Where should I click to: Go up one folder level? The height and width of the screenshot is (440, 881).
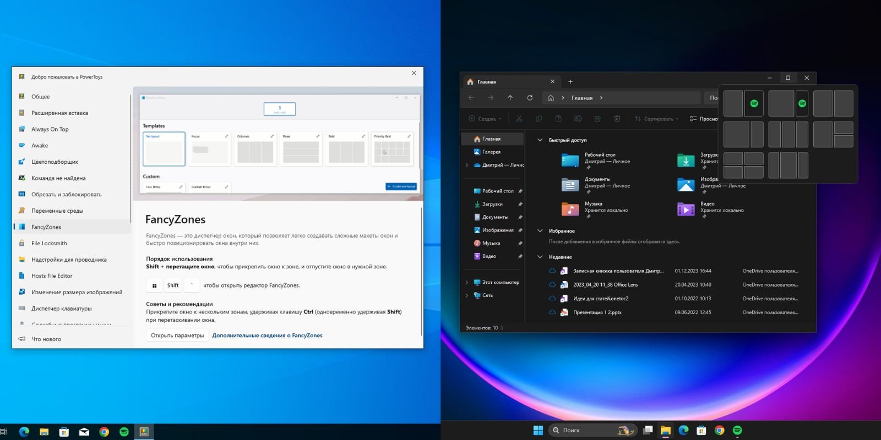click(510, 98)
